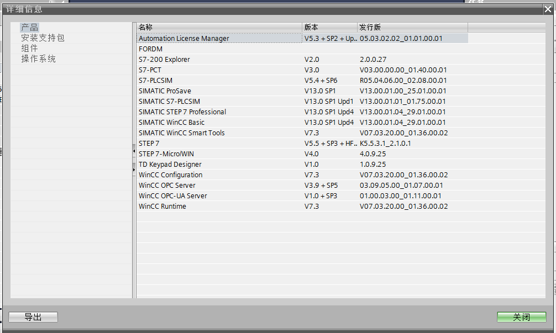Open the 操作系统 category
Viewport: 556px width, 333px height.
(38, 59)
